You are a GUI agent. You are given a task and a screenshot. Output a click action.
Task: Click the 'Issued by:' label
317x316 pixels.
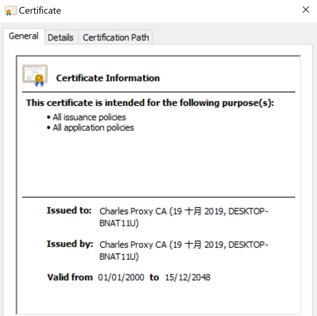coord(70,244)
